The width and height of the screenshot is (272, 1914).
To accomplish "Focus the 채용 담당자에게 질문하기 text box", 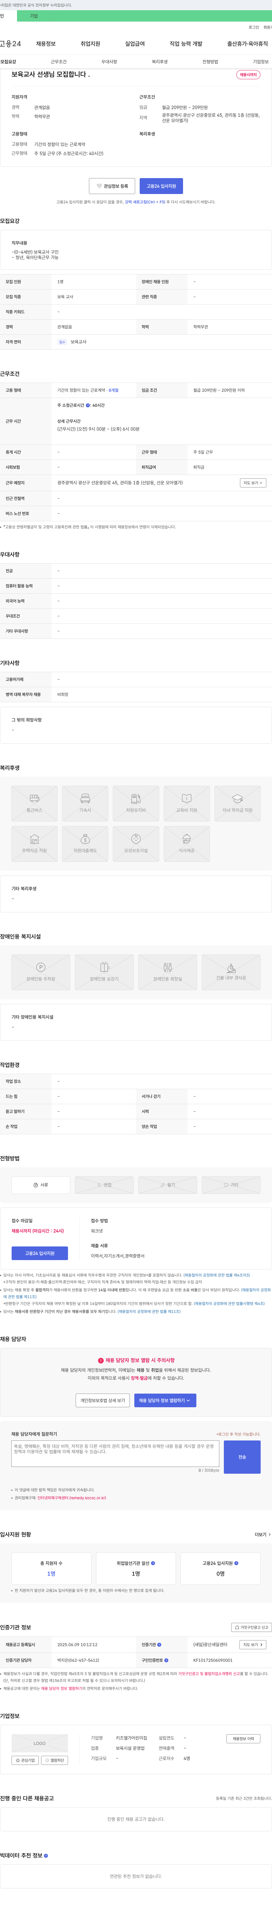I will 115,1453.
